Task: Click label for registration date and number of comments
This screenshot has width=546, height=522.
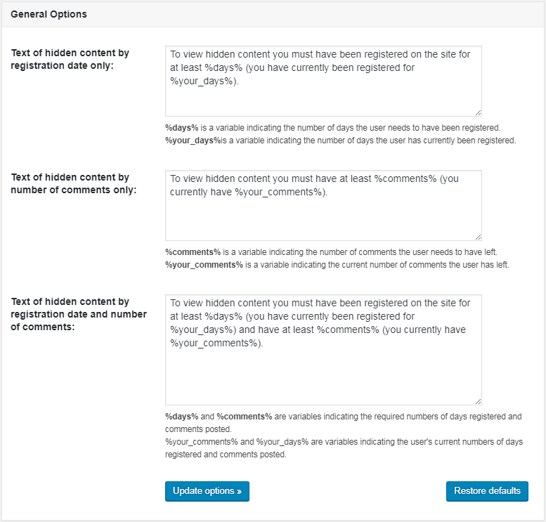Action: coord(79,314)
